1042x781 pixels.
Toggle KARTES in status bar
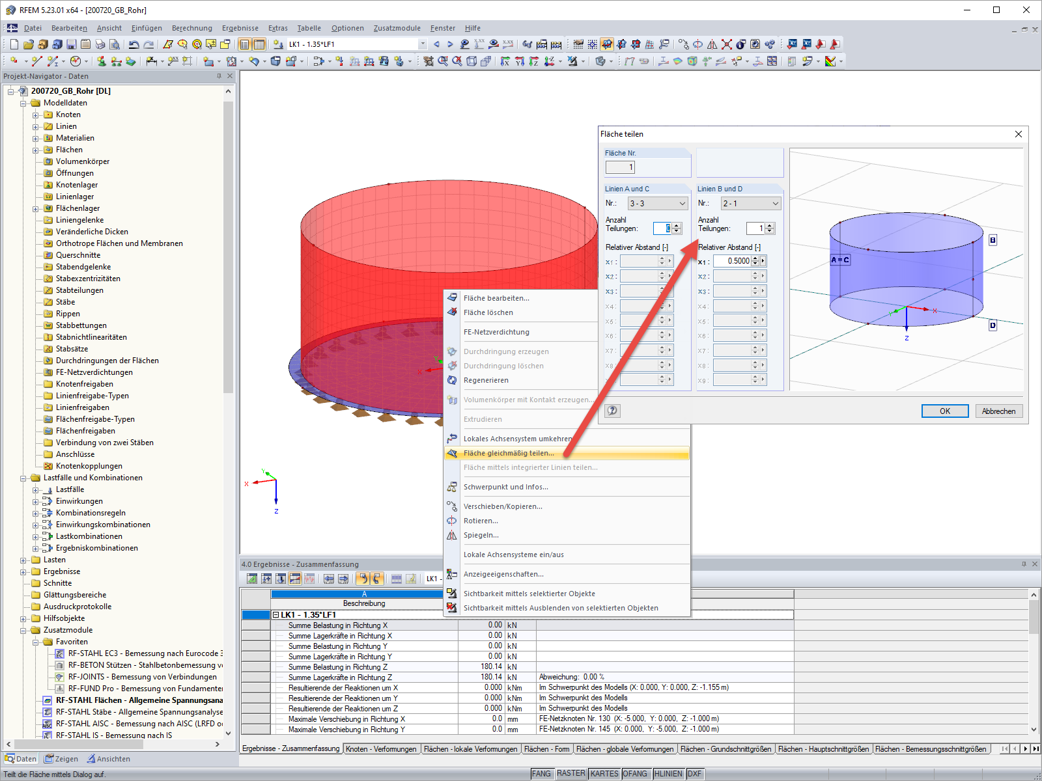coord(604,774)
